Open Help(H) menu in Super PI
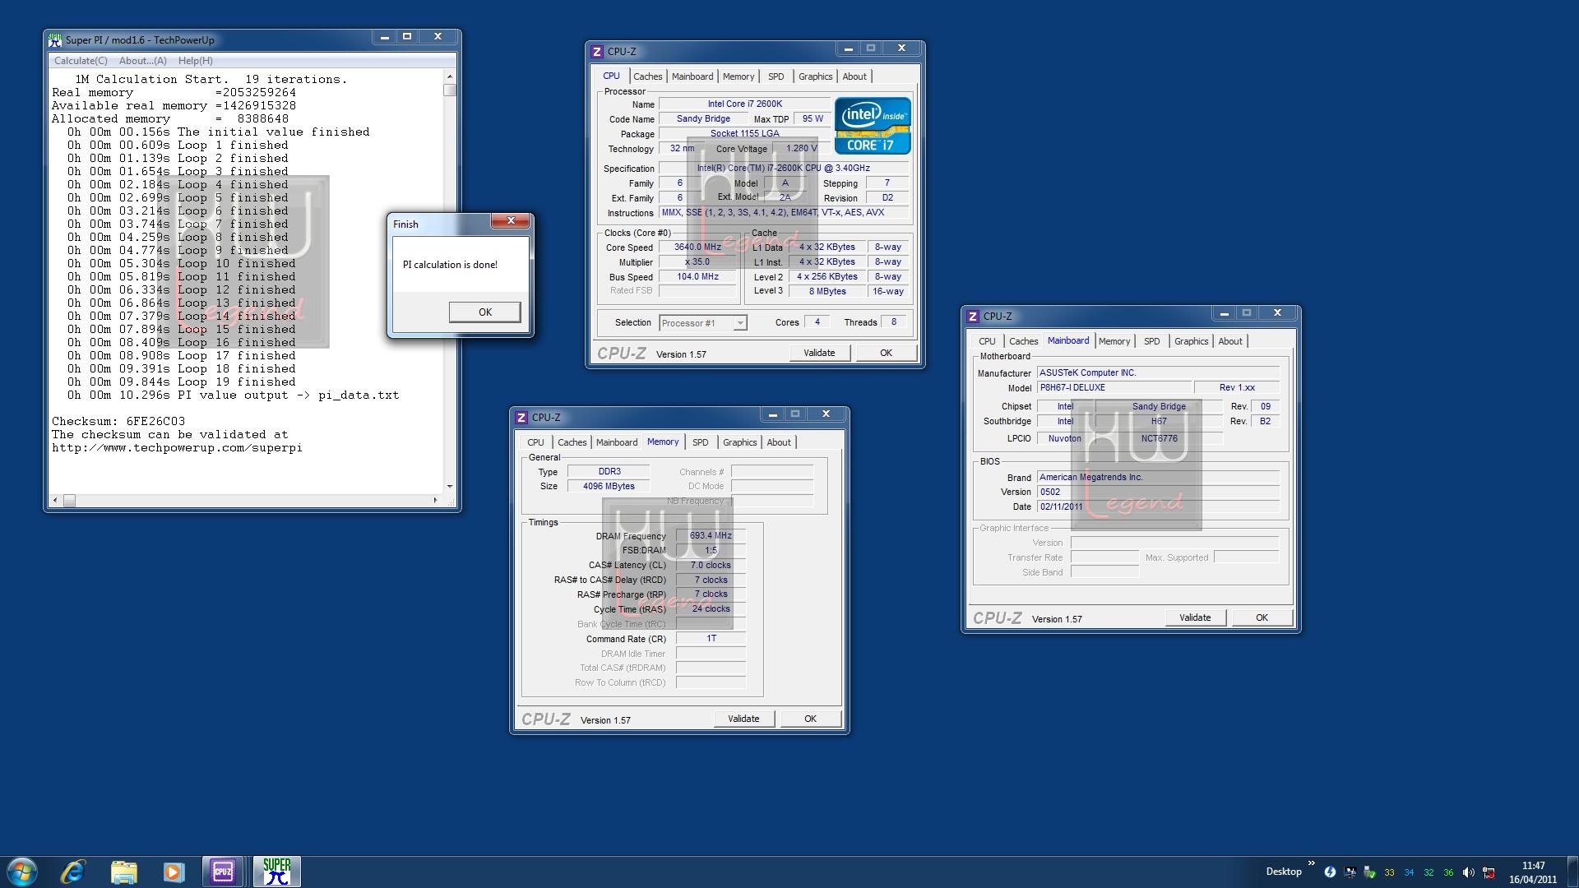Screen dimensions: 1579x888 pos(196,61)
